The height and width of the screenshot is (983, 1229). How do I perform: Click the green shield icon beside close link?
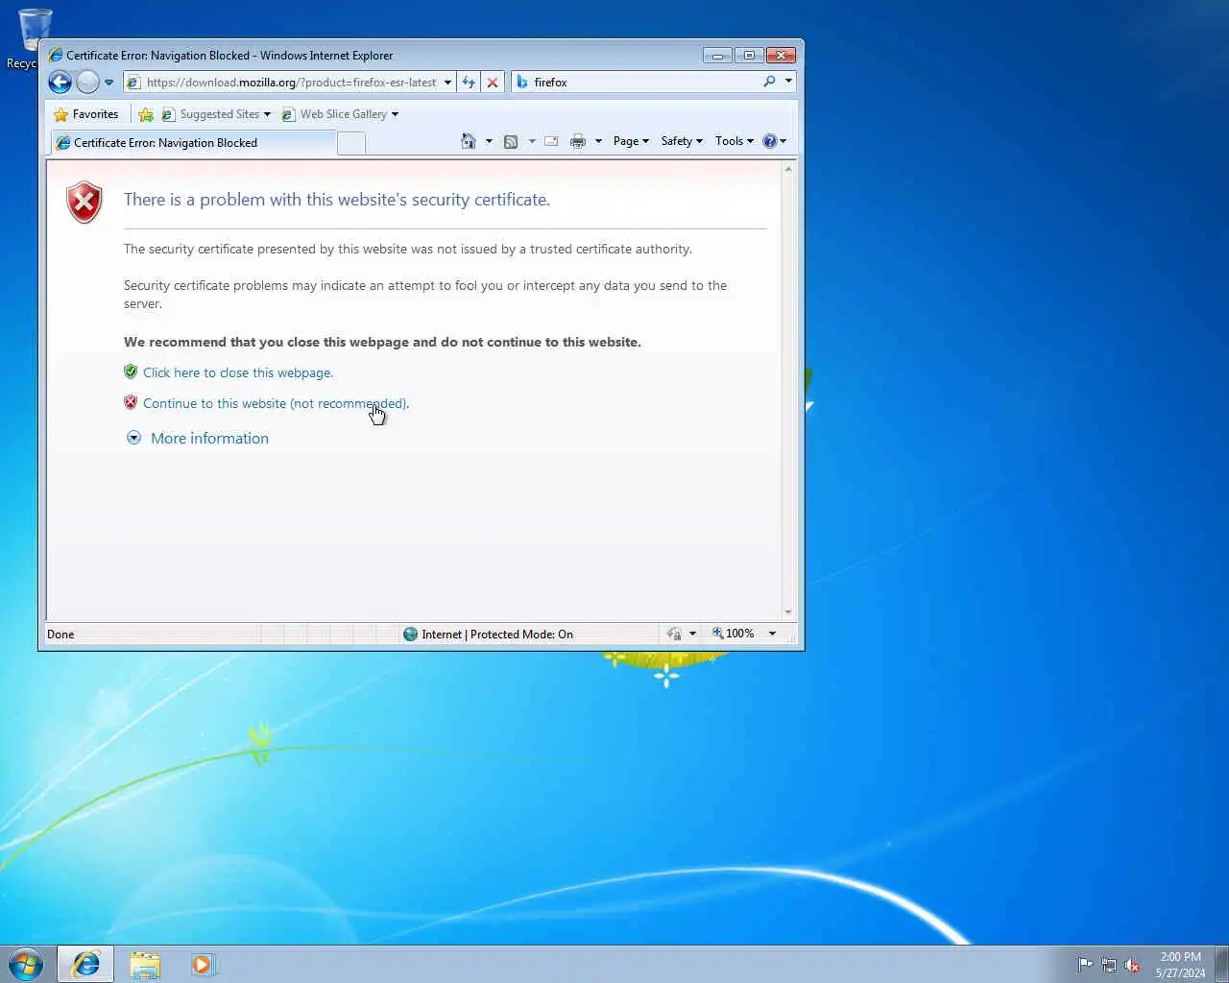[131, 372]
